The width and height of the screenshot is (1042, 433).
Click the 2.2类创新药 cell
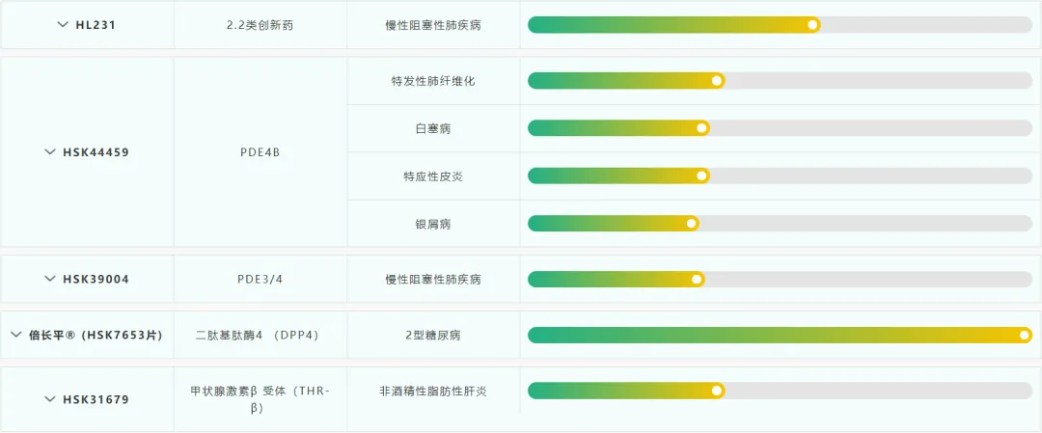pos(260,25)
